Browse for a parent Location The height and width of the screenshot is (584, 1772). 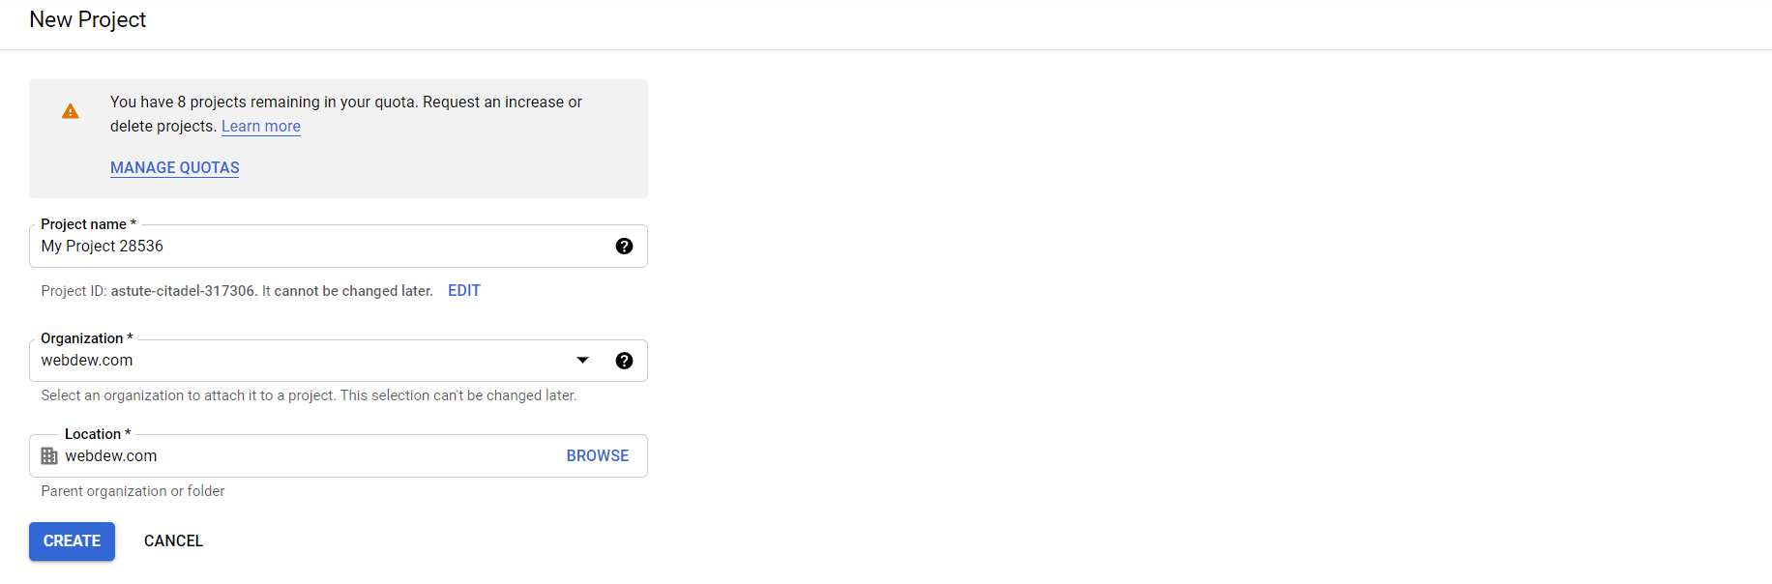point(597,455)
